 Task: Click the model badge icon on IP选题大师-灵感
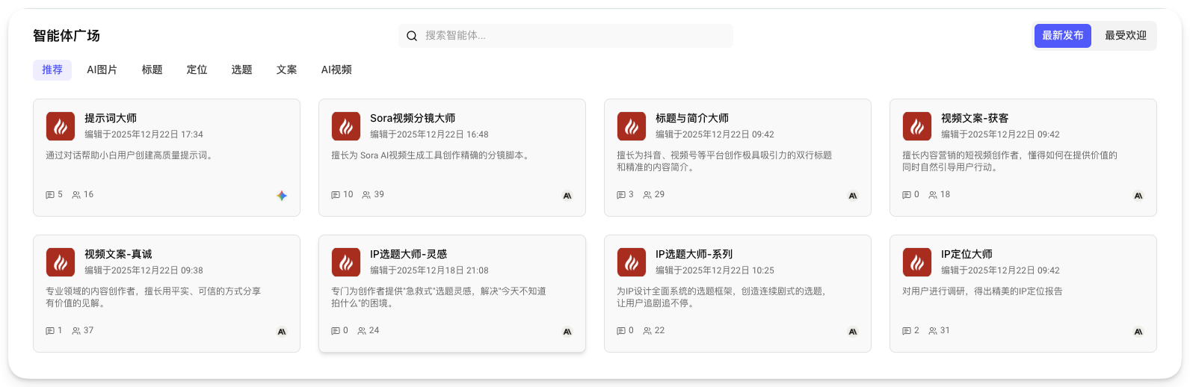567,332
